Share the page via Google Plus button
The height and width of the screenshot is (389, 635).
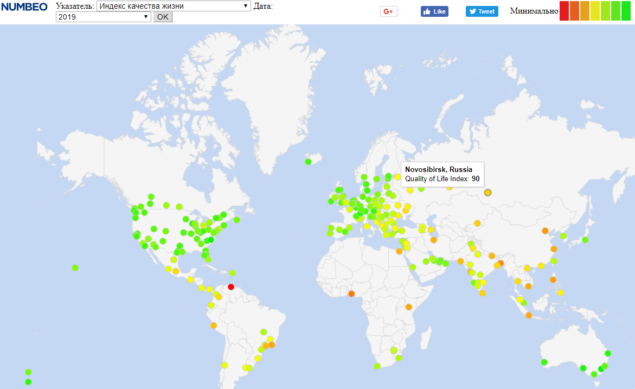388,11
